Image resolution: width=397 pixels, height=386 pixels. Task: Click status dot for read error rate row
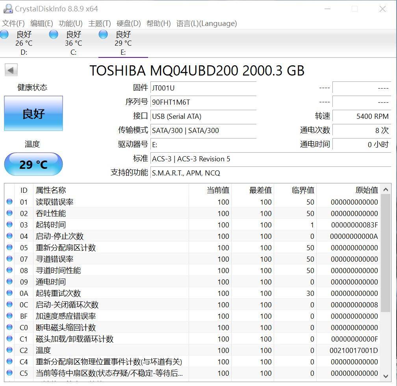click(x=9, y=202)
